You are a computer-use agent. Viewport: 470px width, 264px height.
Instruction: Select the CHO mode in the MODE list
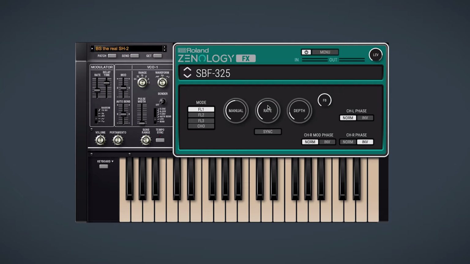tap(201, 126)
